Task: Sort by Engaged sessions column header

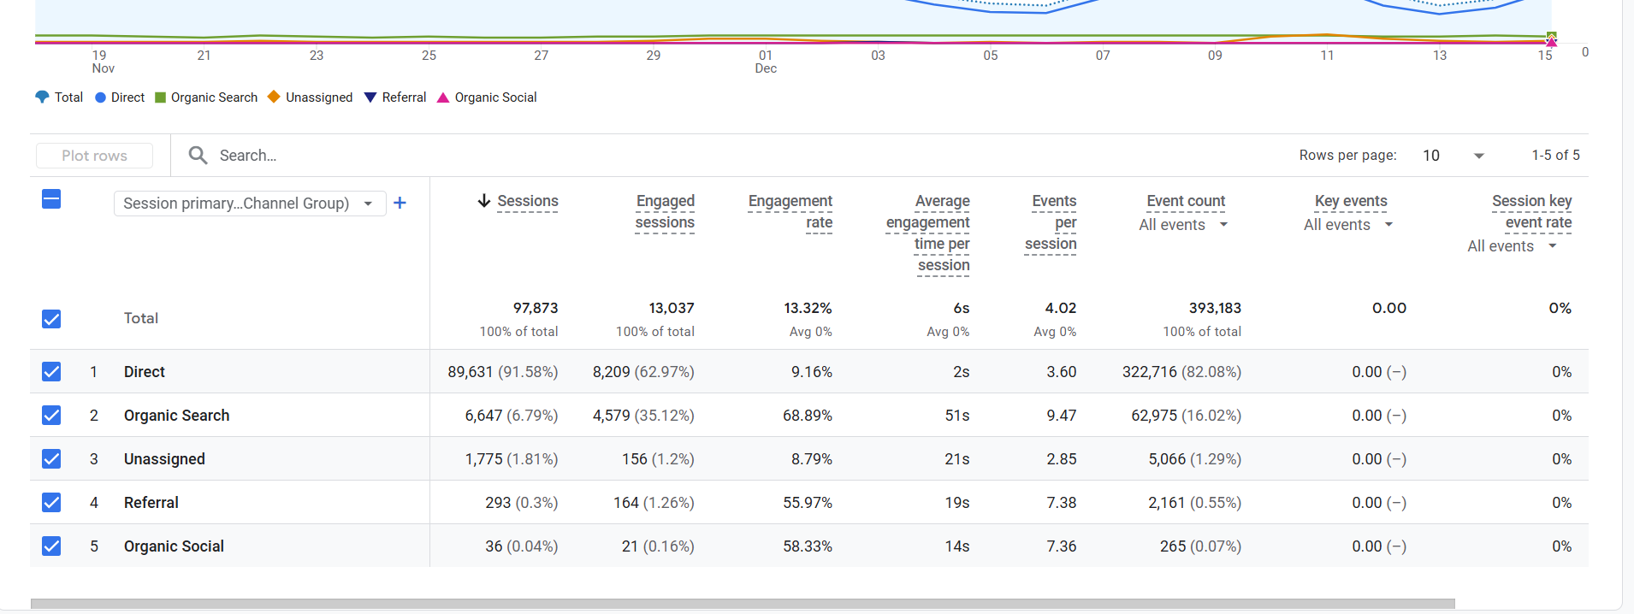Action: click(x=665, y=211)
